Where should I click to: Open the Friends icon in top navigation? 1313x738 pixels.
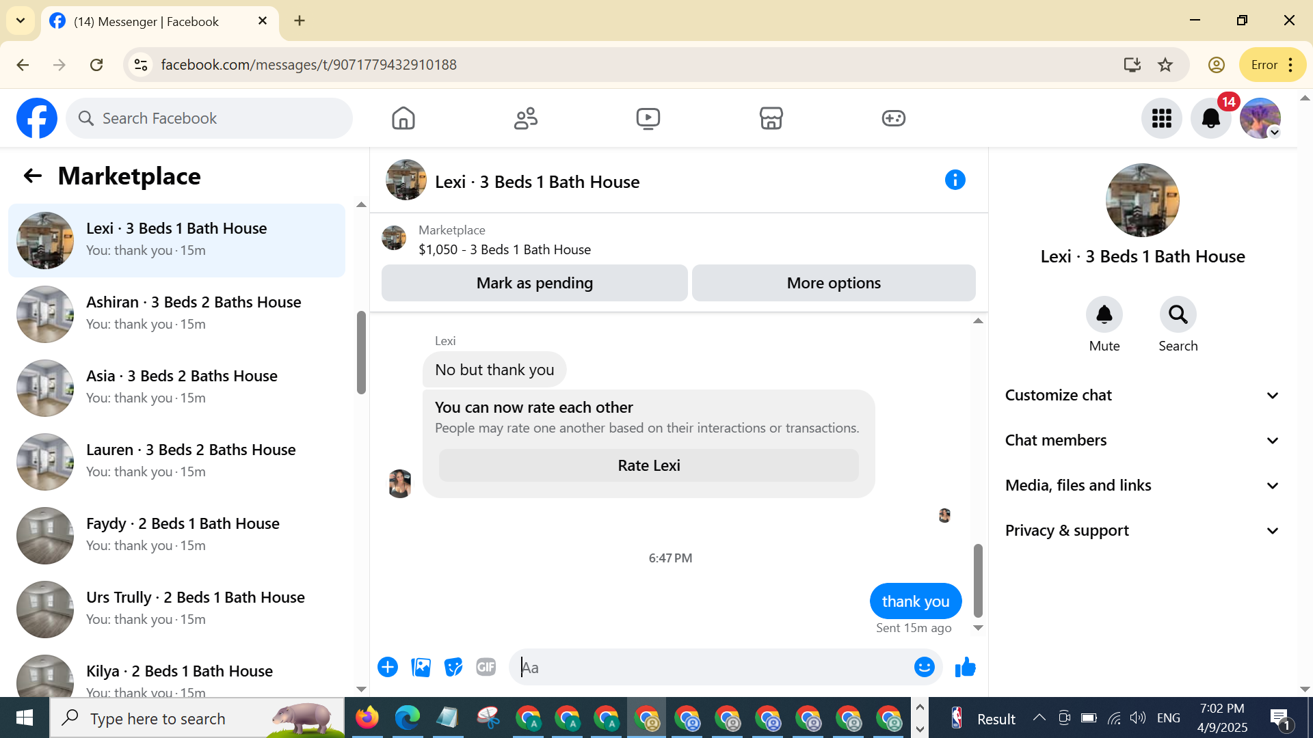526,118
